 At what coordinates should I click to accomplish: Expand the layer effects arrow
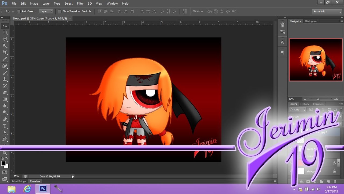tap(338, 163)
